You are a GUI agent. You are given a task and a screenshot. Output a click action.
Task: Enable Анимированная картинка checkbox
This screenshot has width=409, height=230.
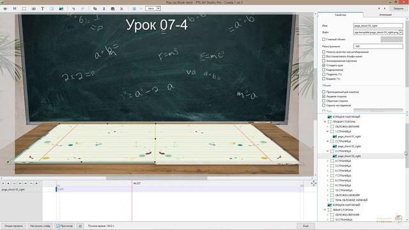324,61
